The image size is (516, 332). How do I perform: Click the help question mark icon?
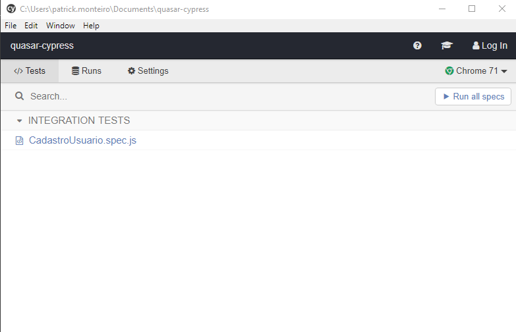point(417,46)
